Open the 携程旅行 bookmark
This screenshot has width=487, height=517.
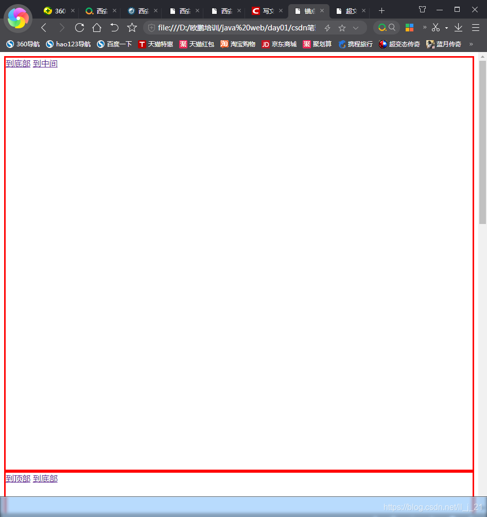(x=355, y=44)
